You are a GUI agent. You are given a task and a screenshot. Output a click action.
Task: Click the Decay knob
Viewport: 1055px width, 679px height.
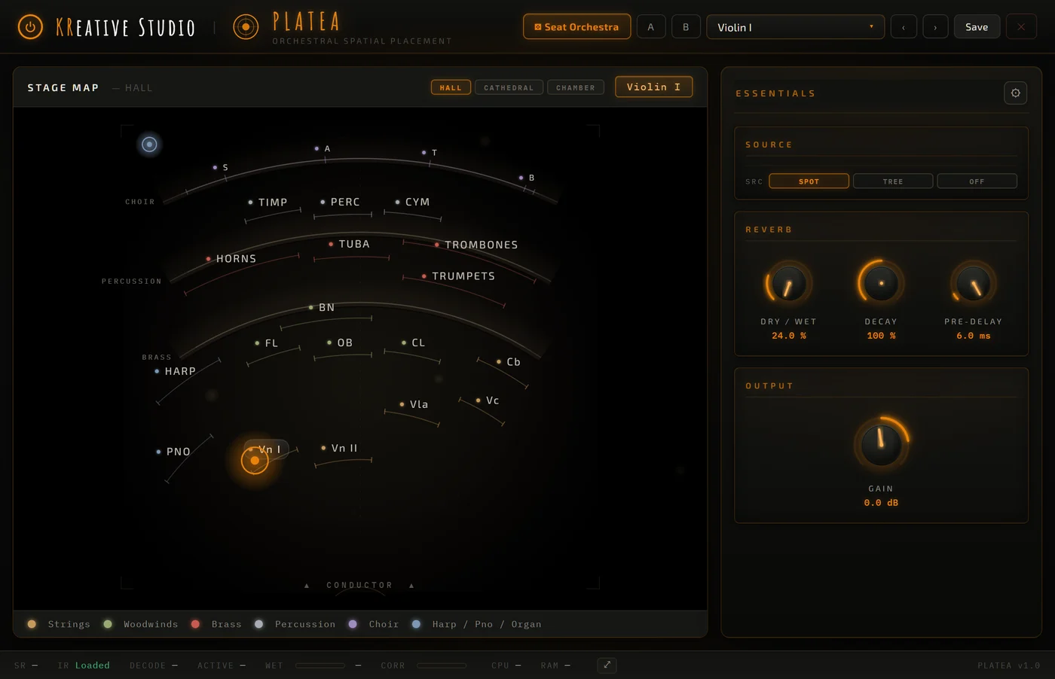(881, 283)
